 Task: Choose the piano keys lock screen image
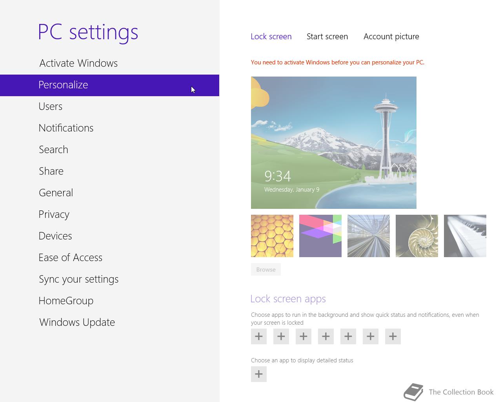tap(465, 236)
